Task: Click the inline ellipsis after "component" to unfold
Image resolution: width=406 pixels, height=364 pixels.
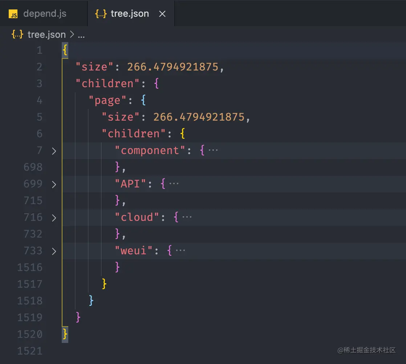Action: click(214, 150)
